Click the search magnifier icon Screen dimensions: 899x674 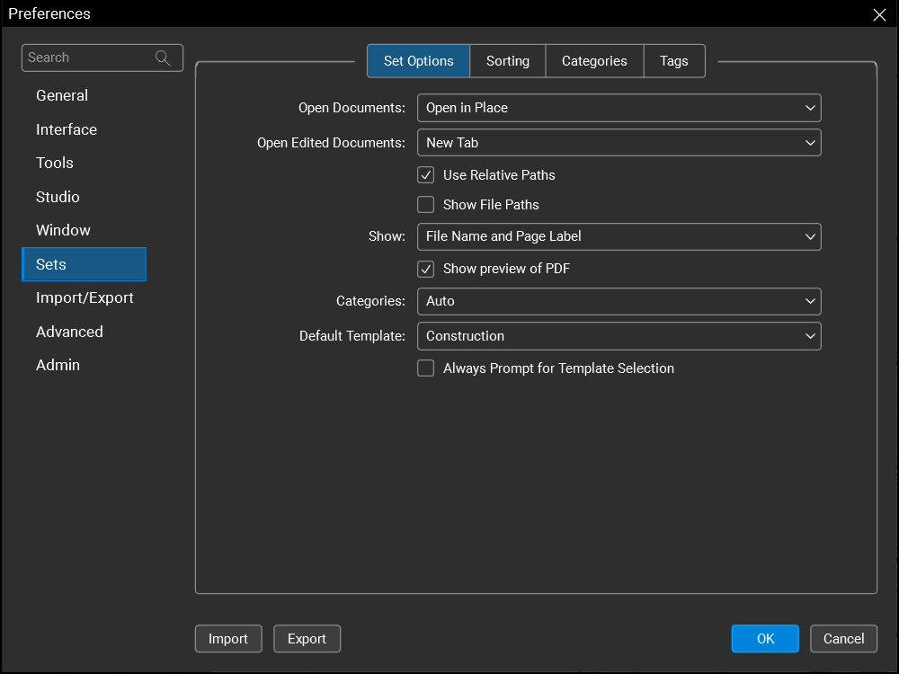click(x=163, y=58)
